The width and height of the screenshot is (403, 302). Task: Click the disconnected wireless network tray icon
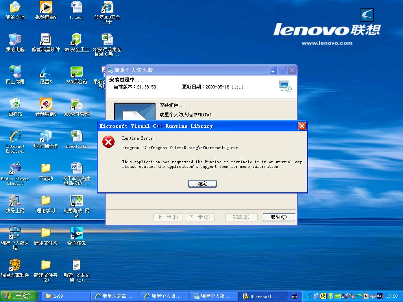[x=345, y=296]
